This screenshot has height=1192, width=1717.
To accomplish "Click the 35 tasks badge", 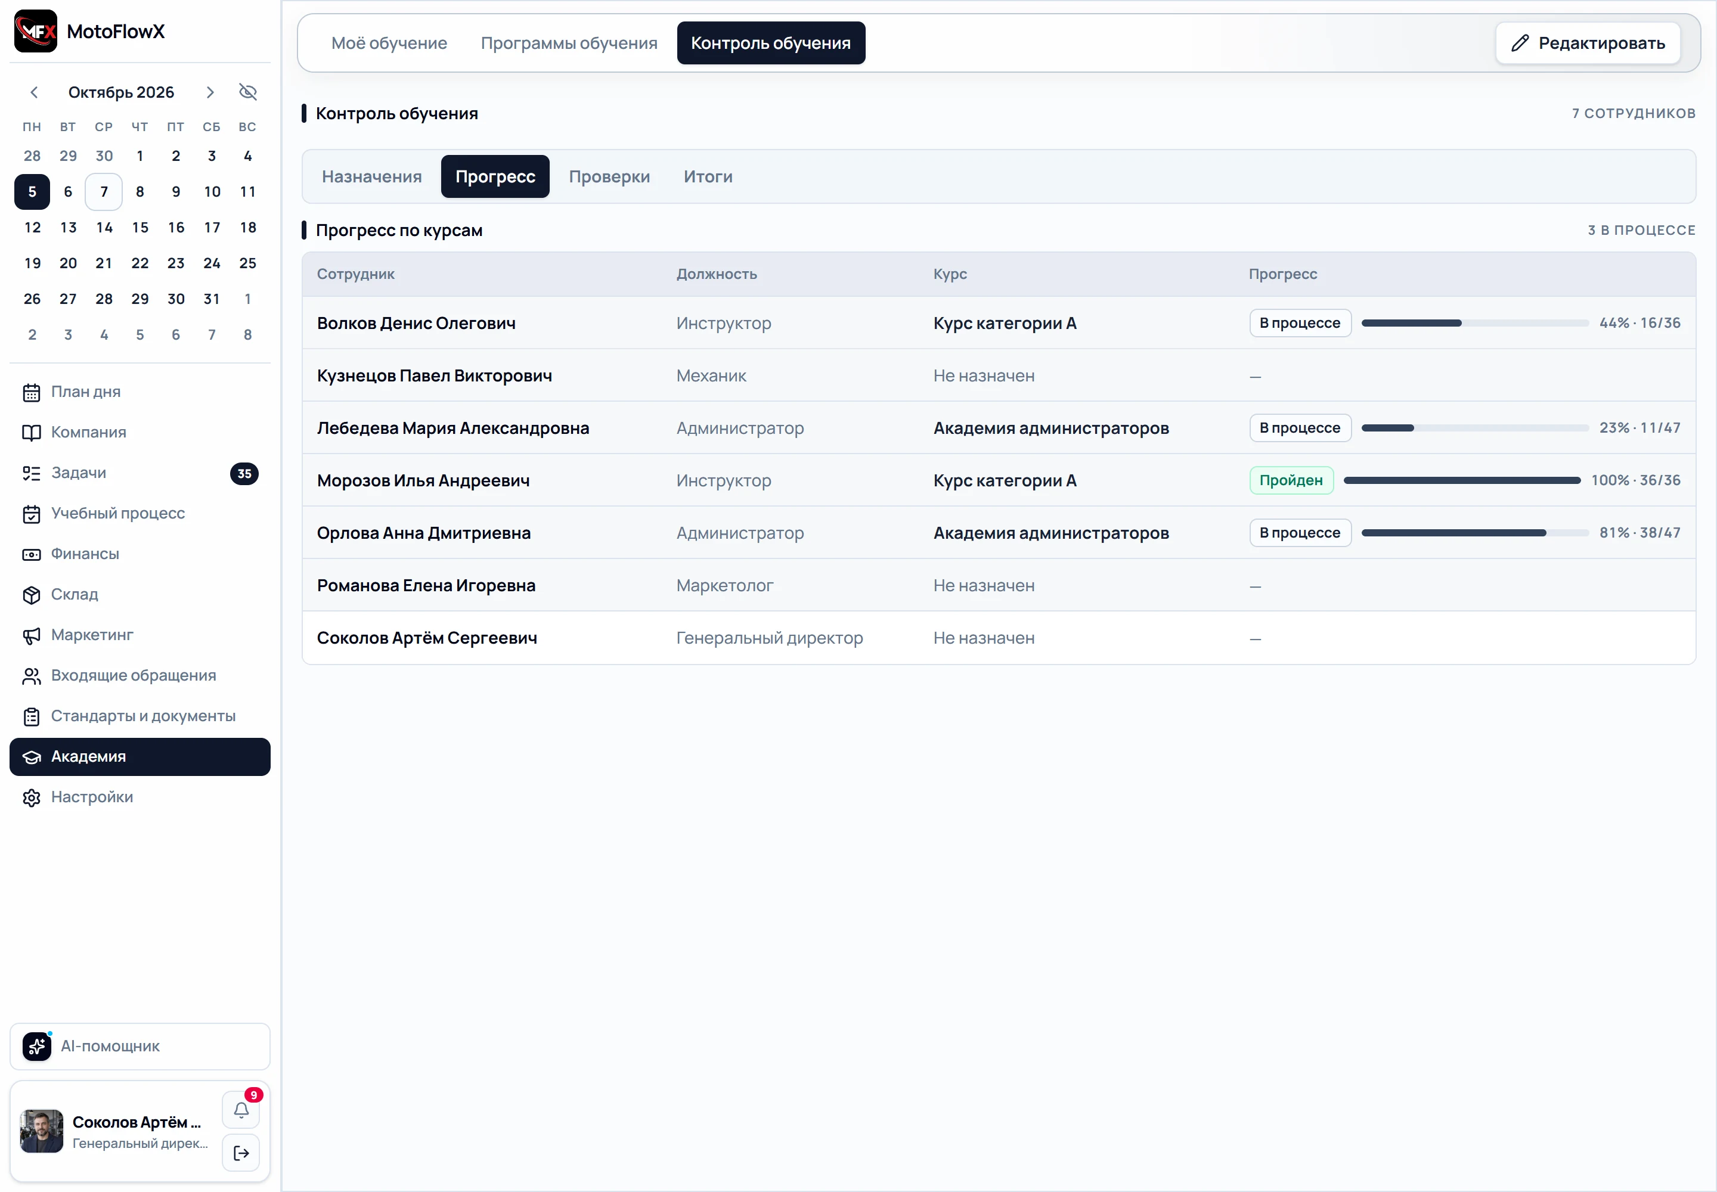I will point(244,473).
